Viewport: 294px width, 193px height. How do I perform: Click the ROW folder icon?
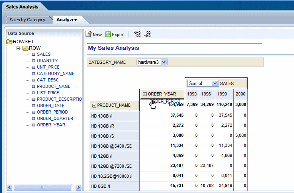(25, 48)
